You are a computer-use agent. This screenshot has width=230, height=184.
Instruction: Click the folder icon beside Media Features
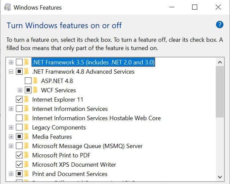(x=27, y=137)
